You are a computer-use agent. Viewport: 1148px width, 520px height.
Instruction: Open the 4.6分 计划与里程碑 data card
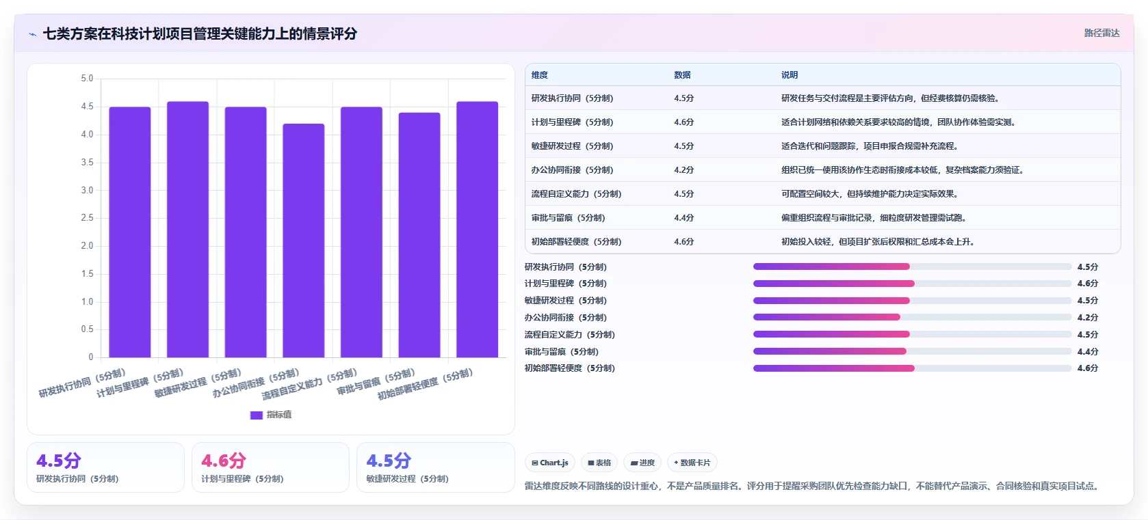click(270, 467)
